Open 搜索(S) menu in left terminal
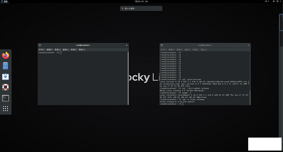This screenshot has width=283, height=152. (66, 50)
